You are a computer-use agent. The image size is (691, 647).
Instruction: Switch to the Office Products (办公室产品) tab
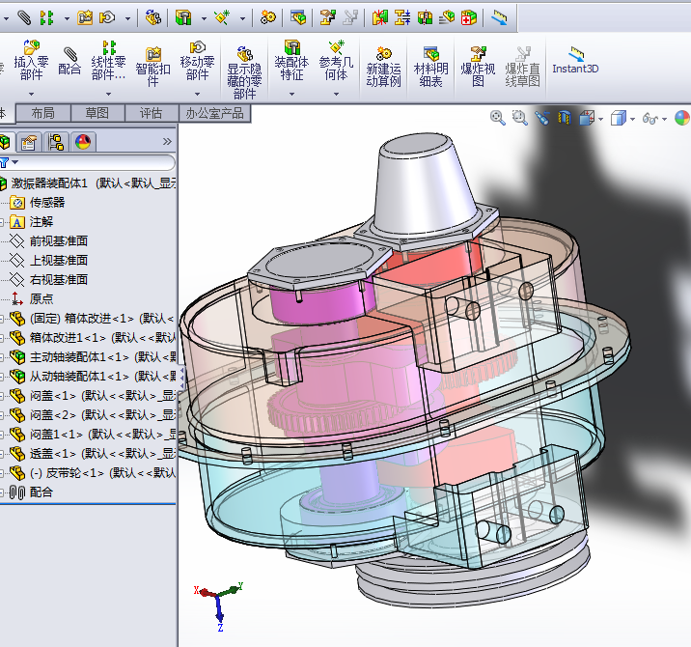point(214,113)
